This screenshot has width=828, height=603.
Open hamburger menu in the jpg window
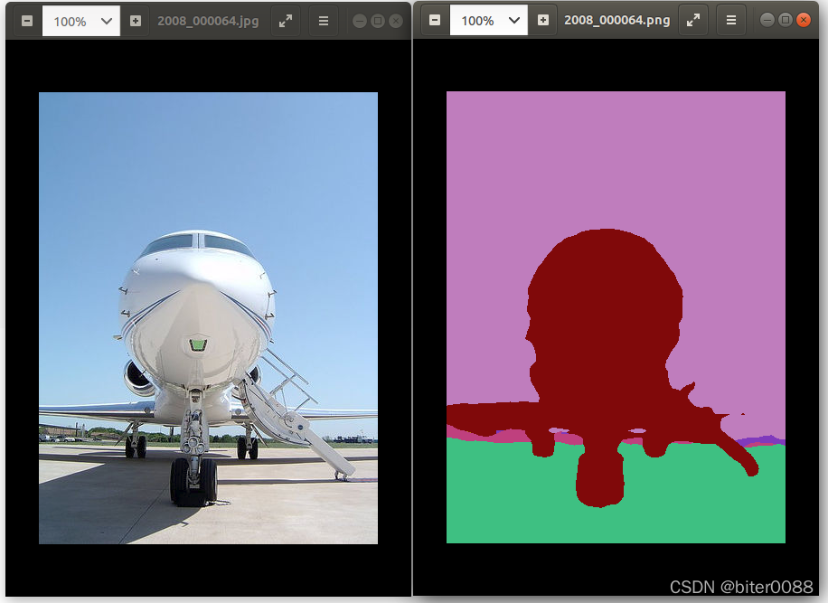pyautogui.click(x=324, y=21)
